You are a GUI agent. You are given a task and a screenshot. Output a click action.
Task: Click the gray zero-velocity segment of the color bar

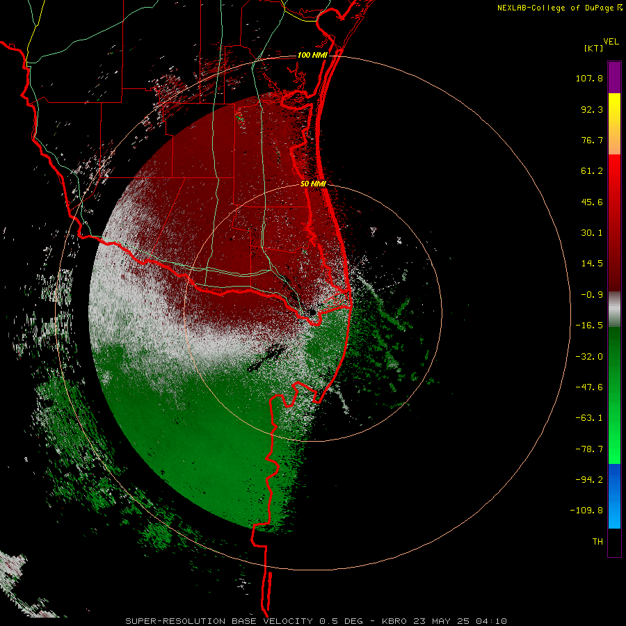click(614, 310)
